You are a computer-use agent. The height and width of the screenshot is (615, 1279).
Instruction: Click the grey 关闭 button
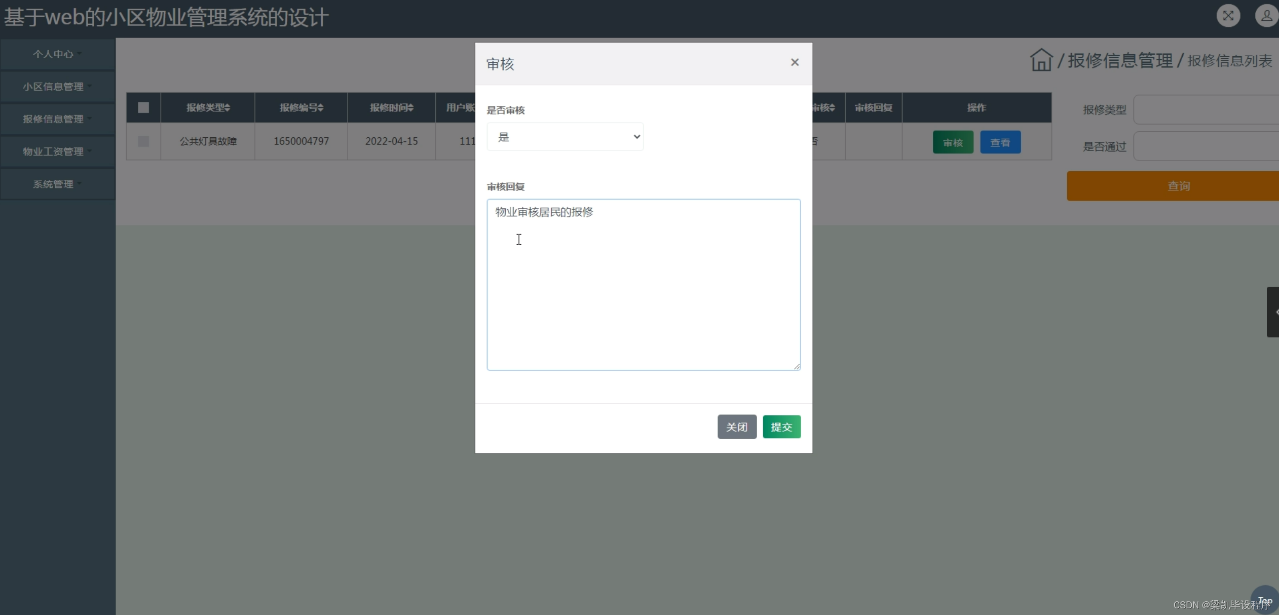click(x=737, y=427)
